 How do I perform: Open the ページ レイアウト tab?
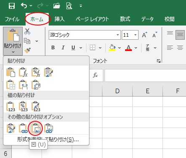[92, 19]
